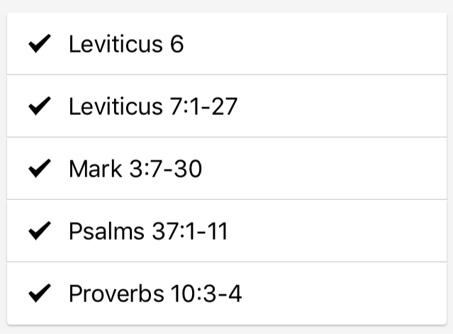Open the Leviticus 6 reading
The height and width of the screenshot is (334, 453).
click(126, 44)
